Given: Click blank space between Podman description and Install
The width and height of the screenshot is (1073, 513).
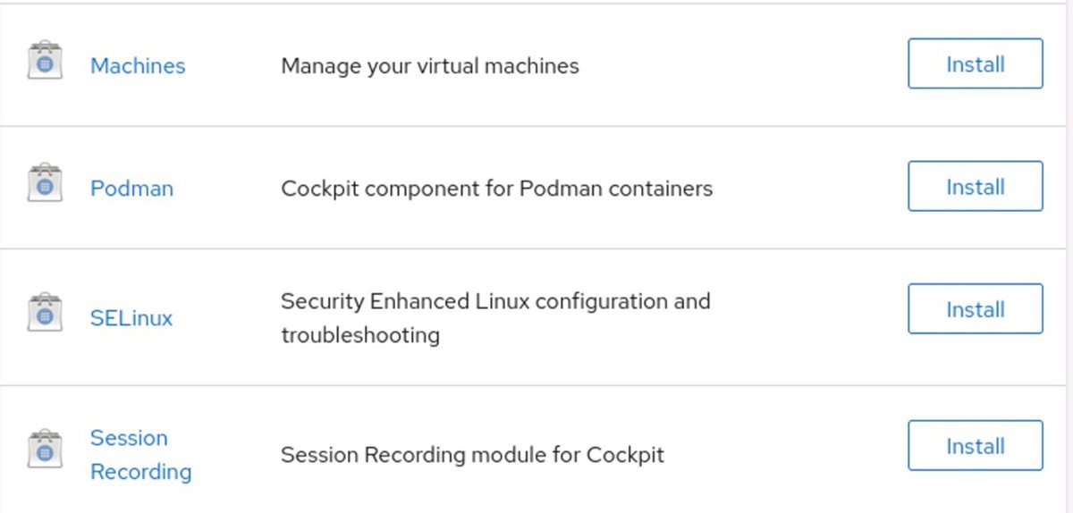Looking at the screenshot, I should [809, 189].
